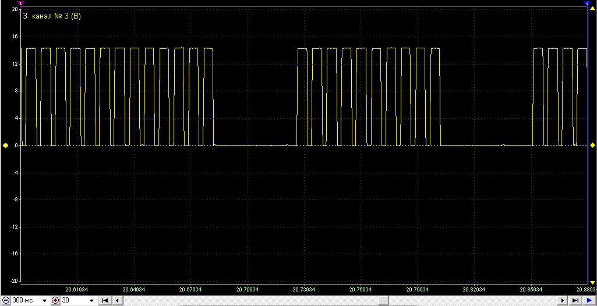Click the zoom out minus icon
597x306 pixels.
tap(6, 301)
